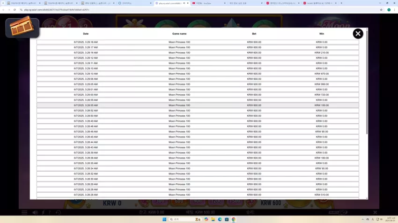Select row with win KRW 990.00
398x223 pixels.
(198, 84)
